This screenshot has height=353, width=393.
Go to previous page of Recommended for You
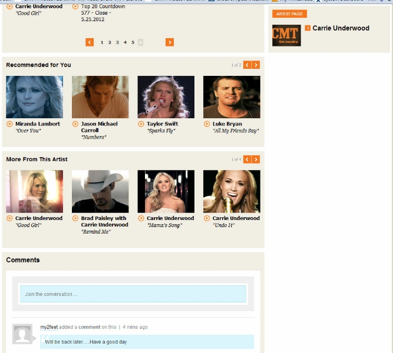click(x=247, y=65)
